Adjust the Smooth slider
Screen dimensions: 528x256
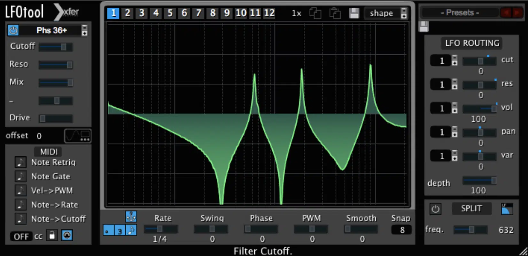(x=361, y=229)
